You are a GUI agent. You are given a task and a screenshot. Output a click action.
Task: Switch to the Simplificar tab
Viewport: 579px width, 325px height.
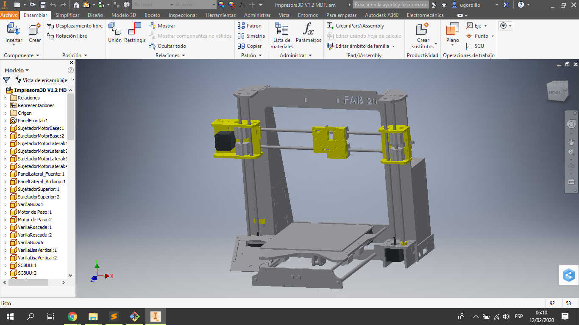[x=67, y=15]
